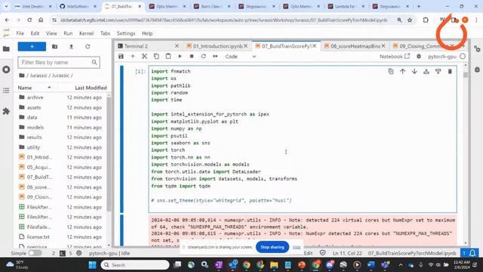Move the cell down

click(414, 71)
